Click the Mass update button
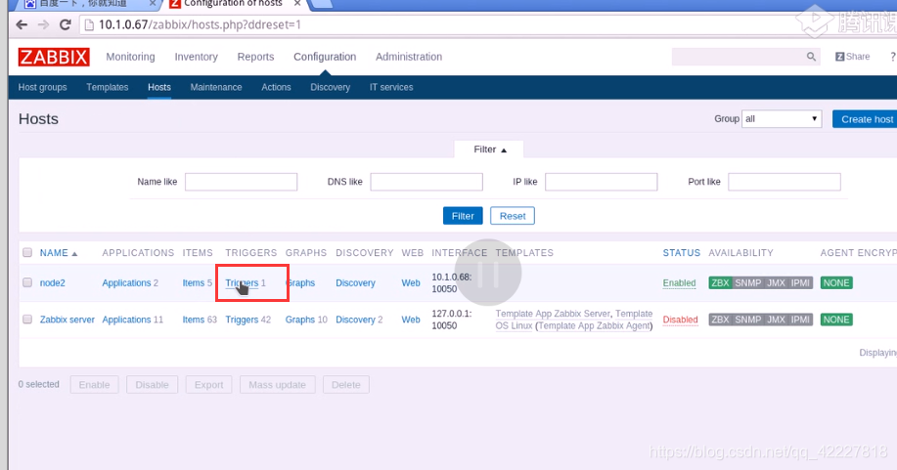This screenshot has width=897, height=470. (278, 385)
